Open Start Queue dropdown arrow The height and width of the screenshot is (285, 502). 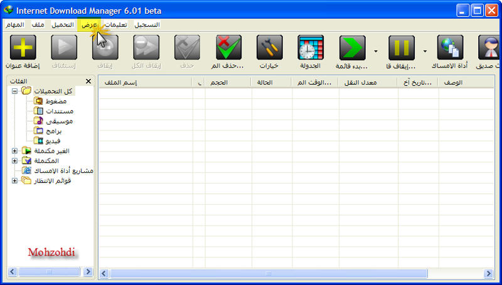click(376, 51)
